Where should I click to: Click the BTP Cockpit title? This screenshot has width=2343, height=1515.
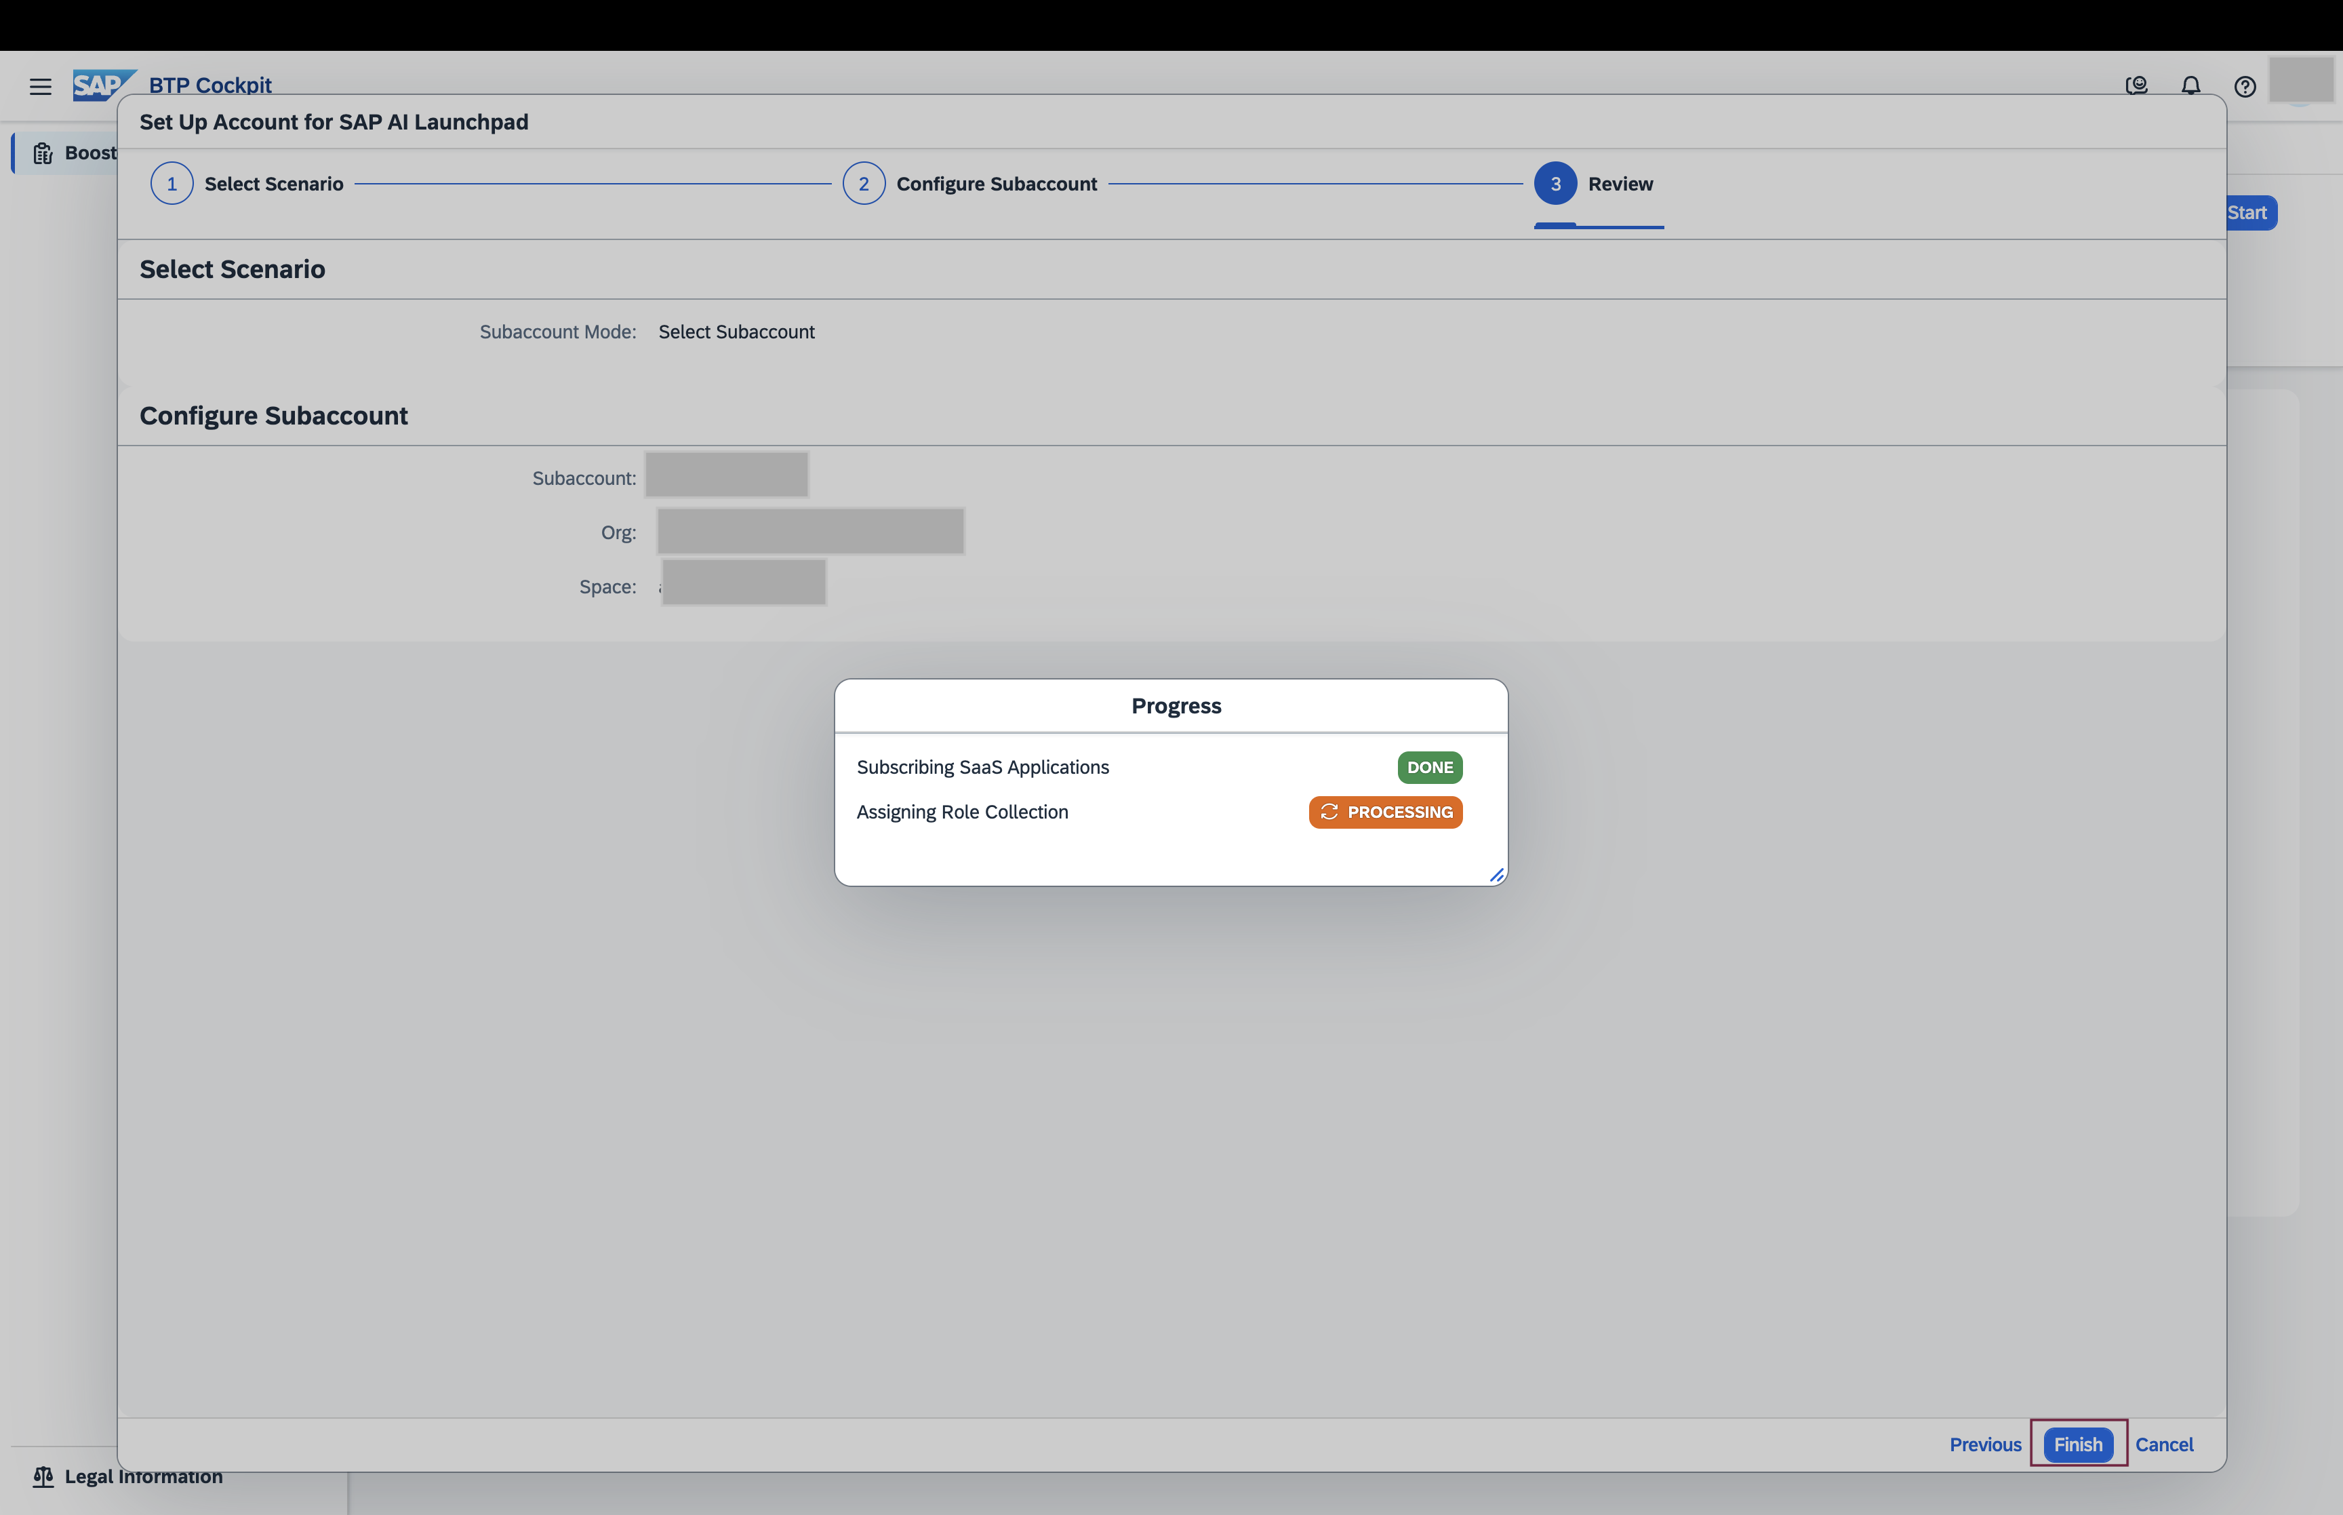210,85
